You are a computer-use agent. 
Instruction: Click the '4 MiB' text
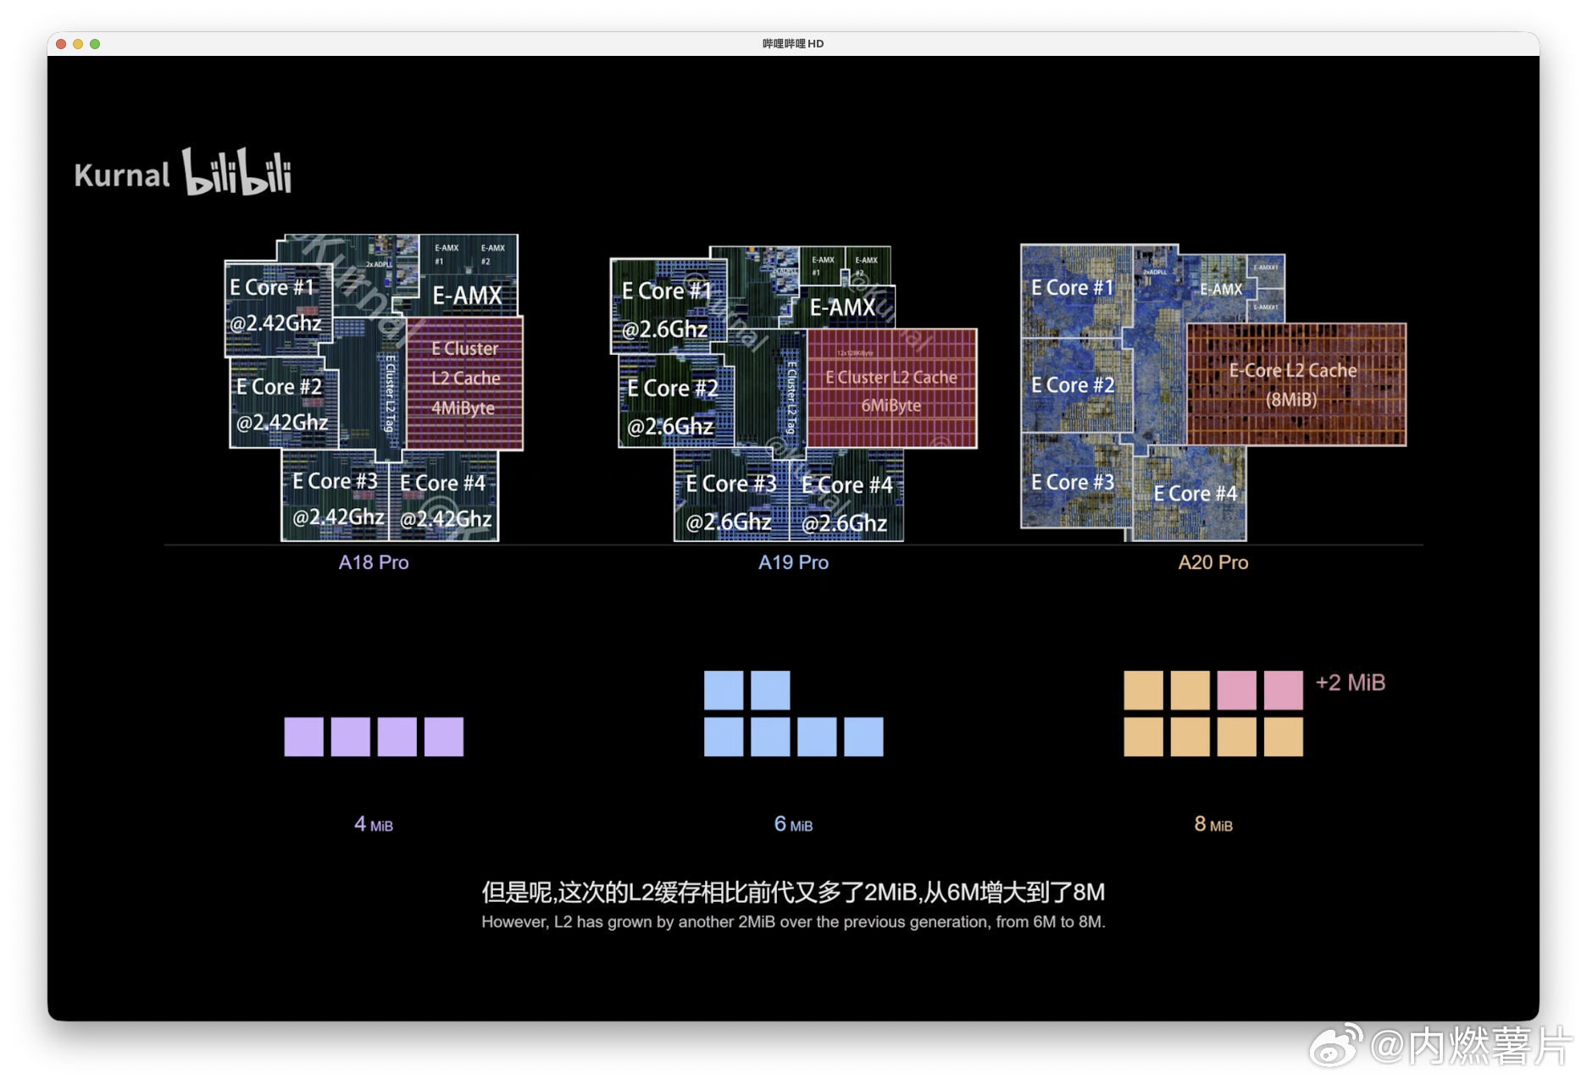[374, 824]
